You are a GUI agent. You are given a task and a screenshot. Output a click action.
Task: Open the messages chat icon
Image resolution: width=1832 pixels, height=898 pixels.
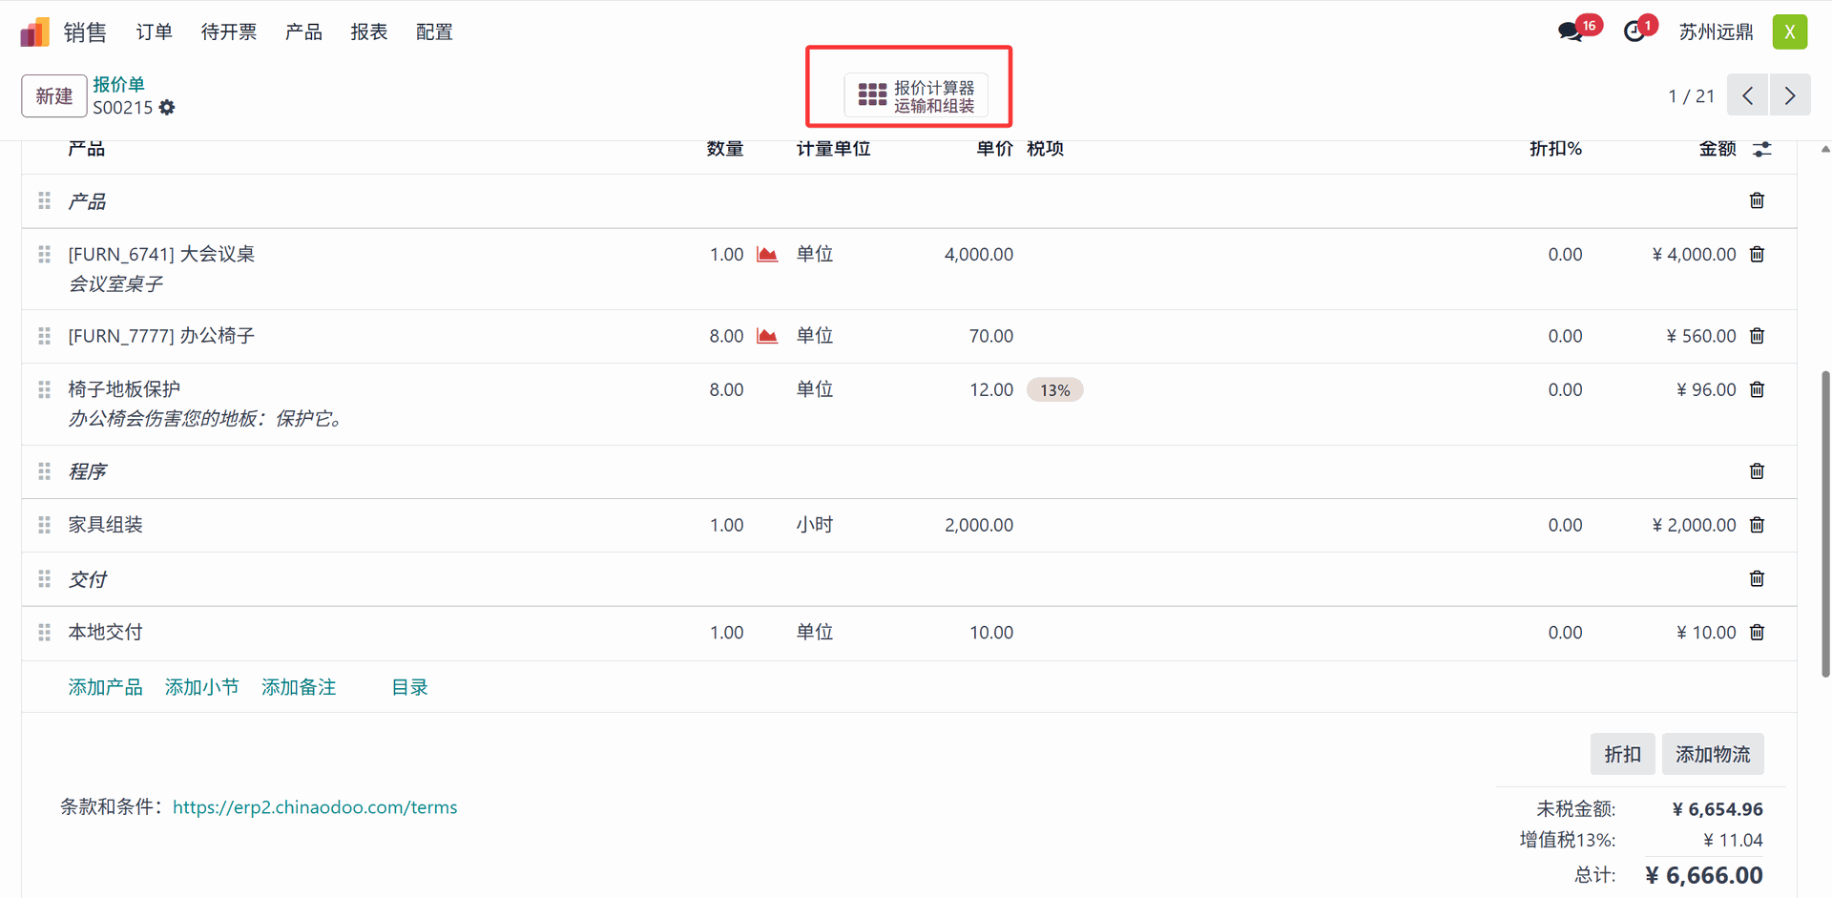coord(1570,32)
